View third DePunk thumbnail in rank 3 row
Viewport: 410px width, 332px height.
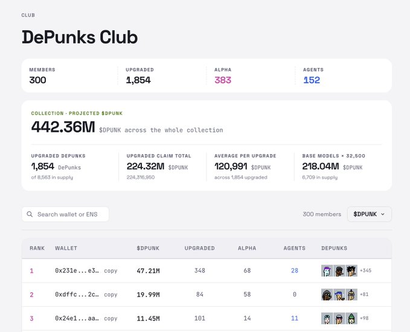tap(351, 318)
